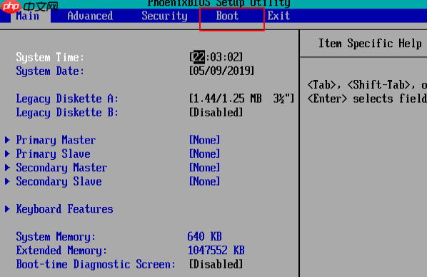Screen dimensions: 427x277
Task: Click the Legacy Diskette B label
Action: coord(67,113)
